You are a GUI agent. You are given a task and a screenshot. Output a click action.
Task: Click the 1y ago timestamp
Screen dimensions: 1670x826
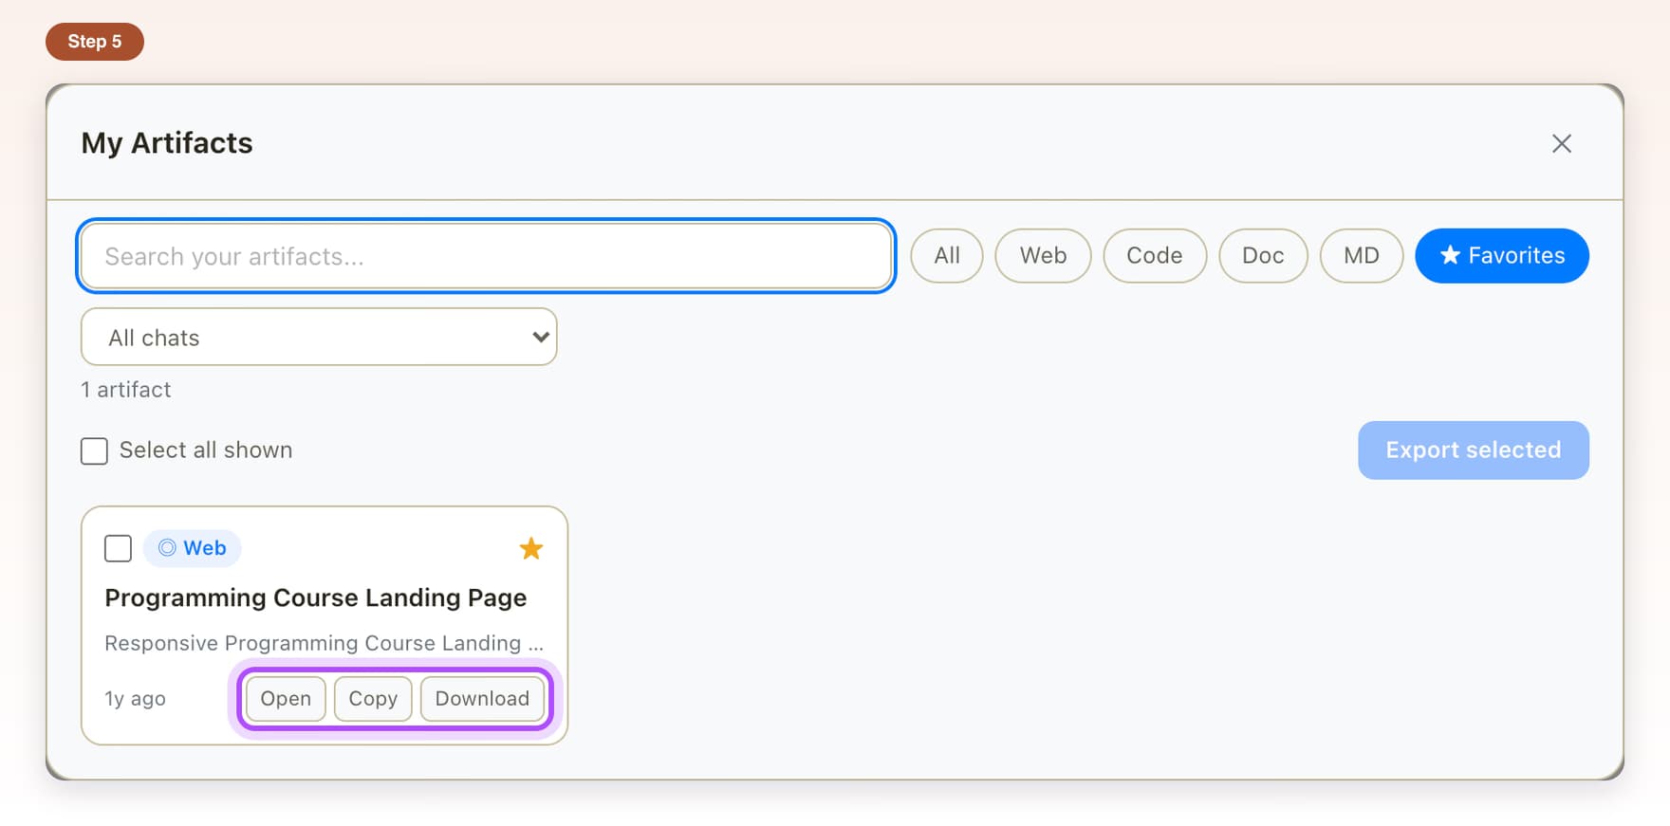[x=136, y=699]
